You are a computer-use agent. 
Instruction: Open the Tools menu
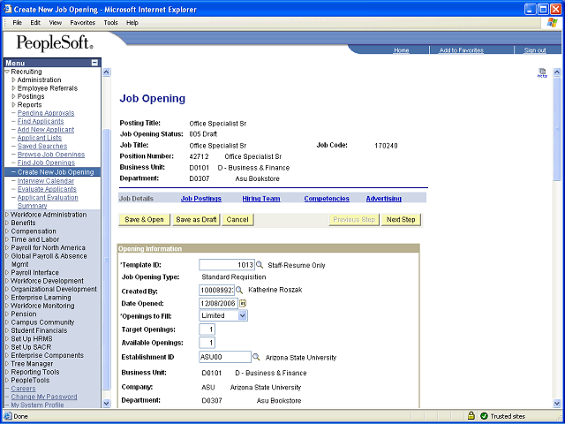pos(110,23)
